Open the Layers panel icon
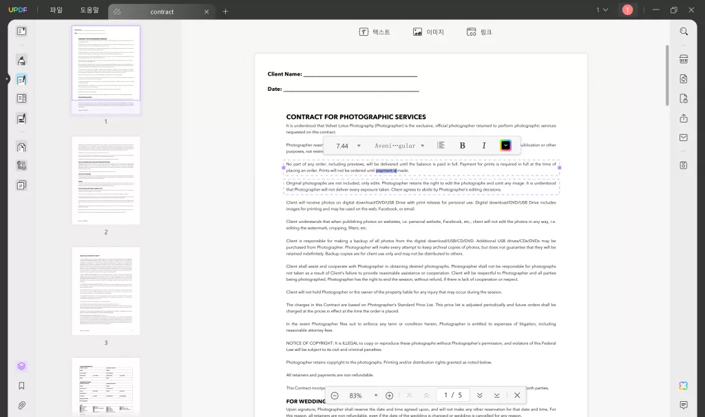The height and width of the screenshot is (417, 705). (x=21, y=366)
